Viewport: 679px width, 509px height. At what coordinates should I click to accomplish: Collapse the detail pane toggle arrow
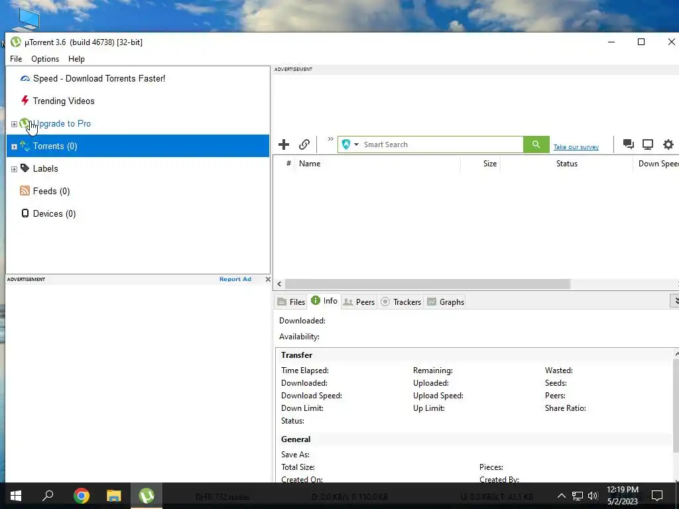(x=674, y=301)
